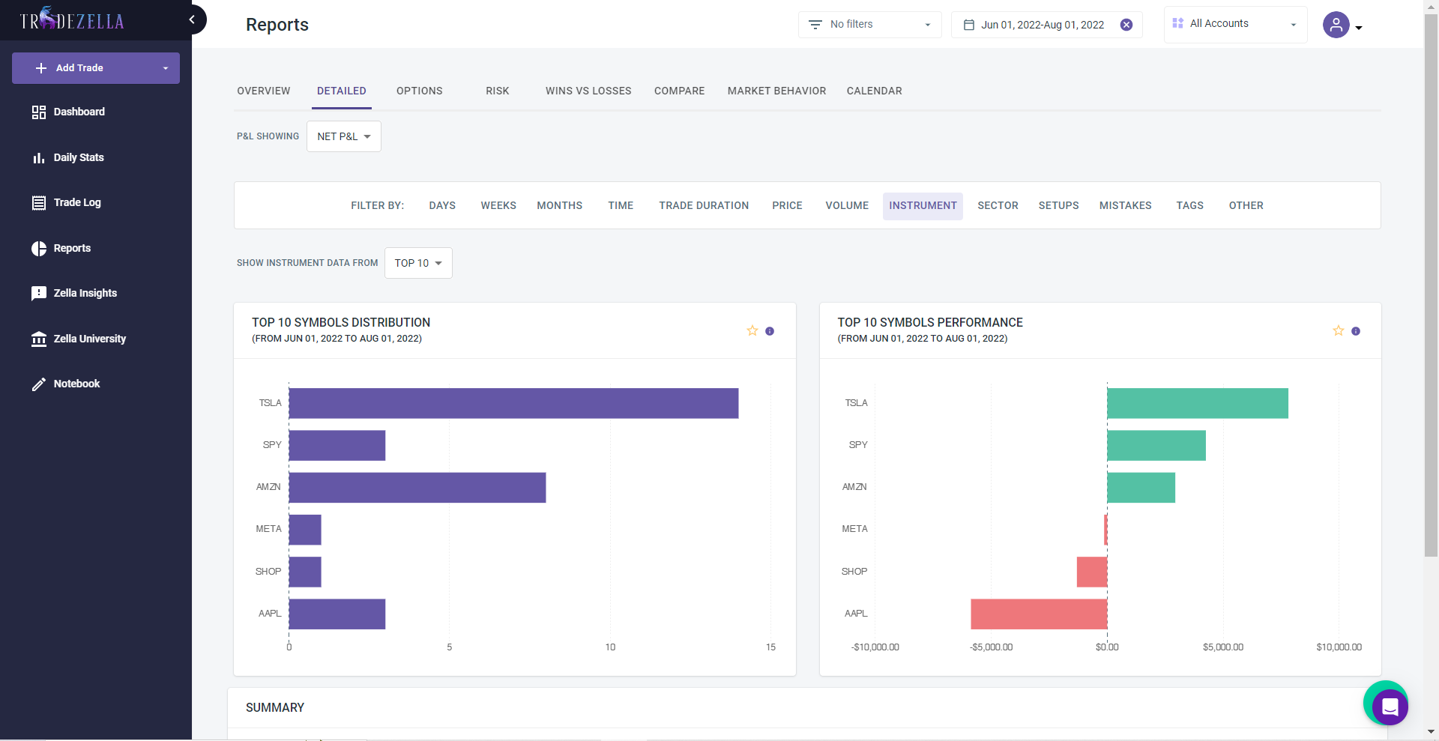Open Zella University from the sidebar
Viewport: 1439px width, 741px height.
tap(89, 339)
